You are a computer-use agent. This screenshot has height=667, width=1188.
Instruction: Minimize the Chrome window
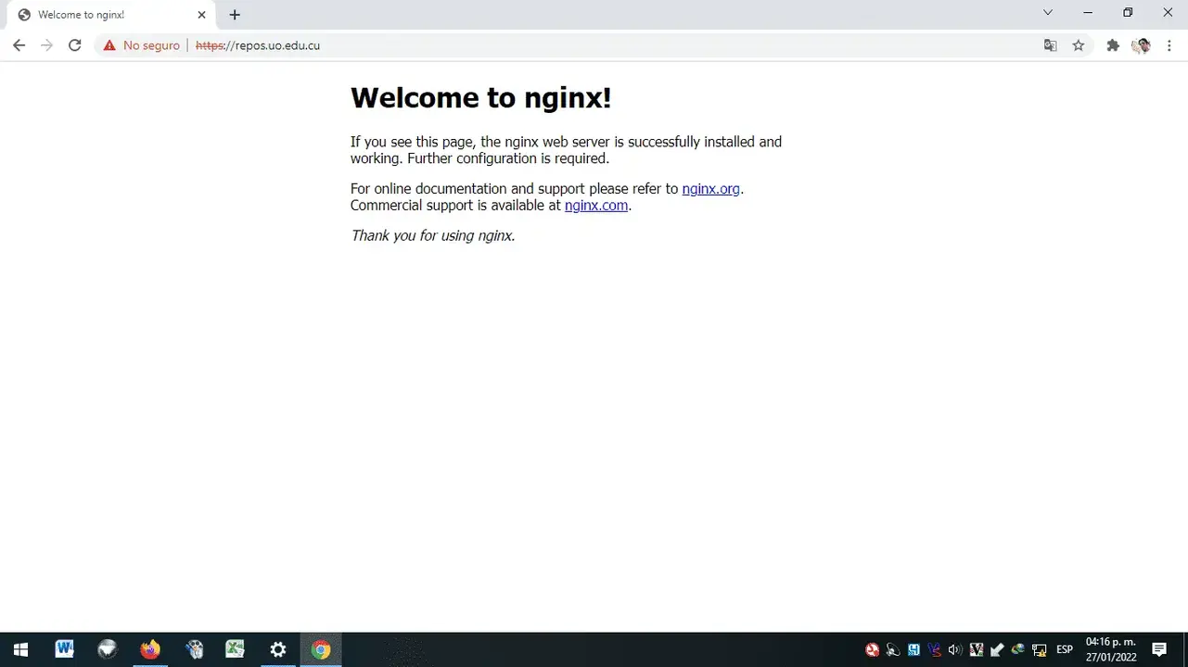pos(1088,13)
